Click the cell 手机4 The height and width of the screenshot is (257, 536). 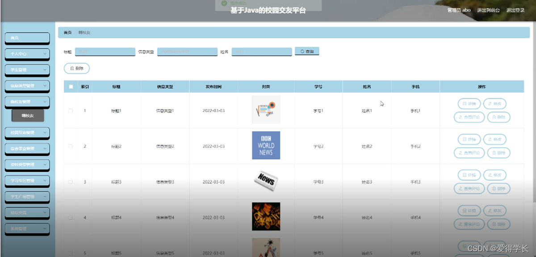click(x=415, y=218)
